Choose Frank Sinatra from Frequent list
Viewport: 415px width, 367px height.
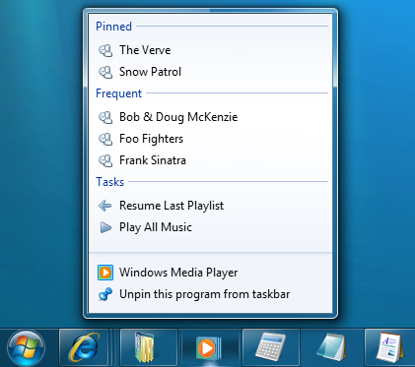point(210,160)
